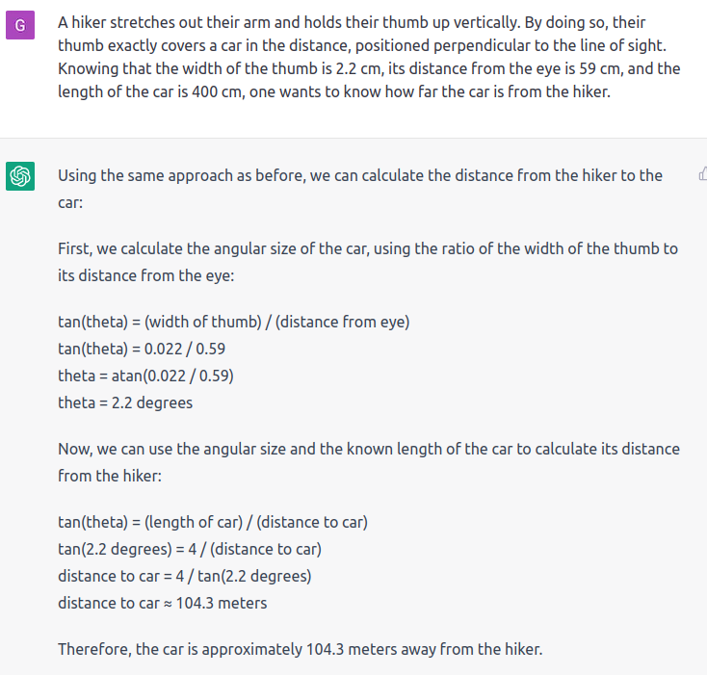Click 'tan(2.2 degrees) = 4 / (distance to car)'

point(190,549)
